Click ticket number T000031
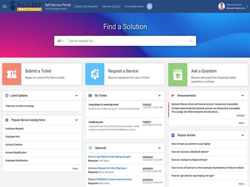The height and width of the screenshot is (187, 250). 147,122
